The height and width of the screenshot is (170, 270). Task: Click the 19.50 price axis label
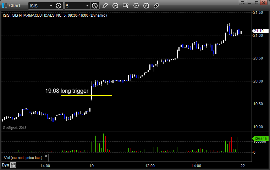point(258,104)
